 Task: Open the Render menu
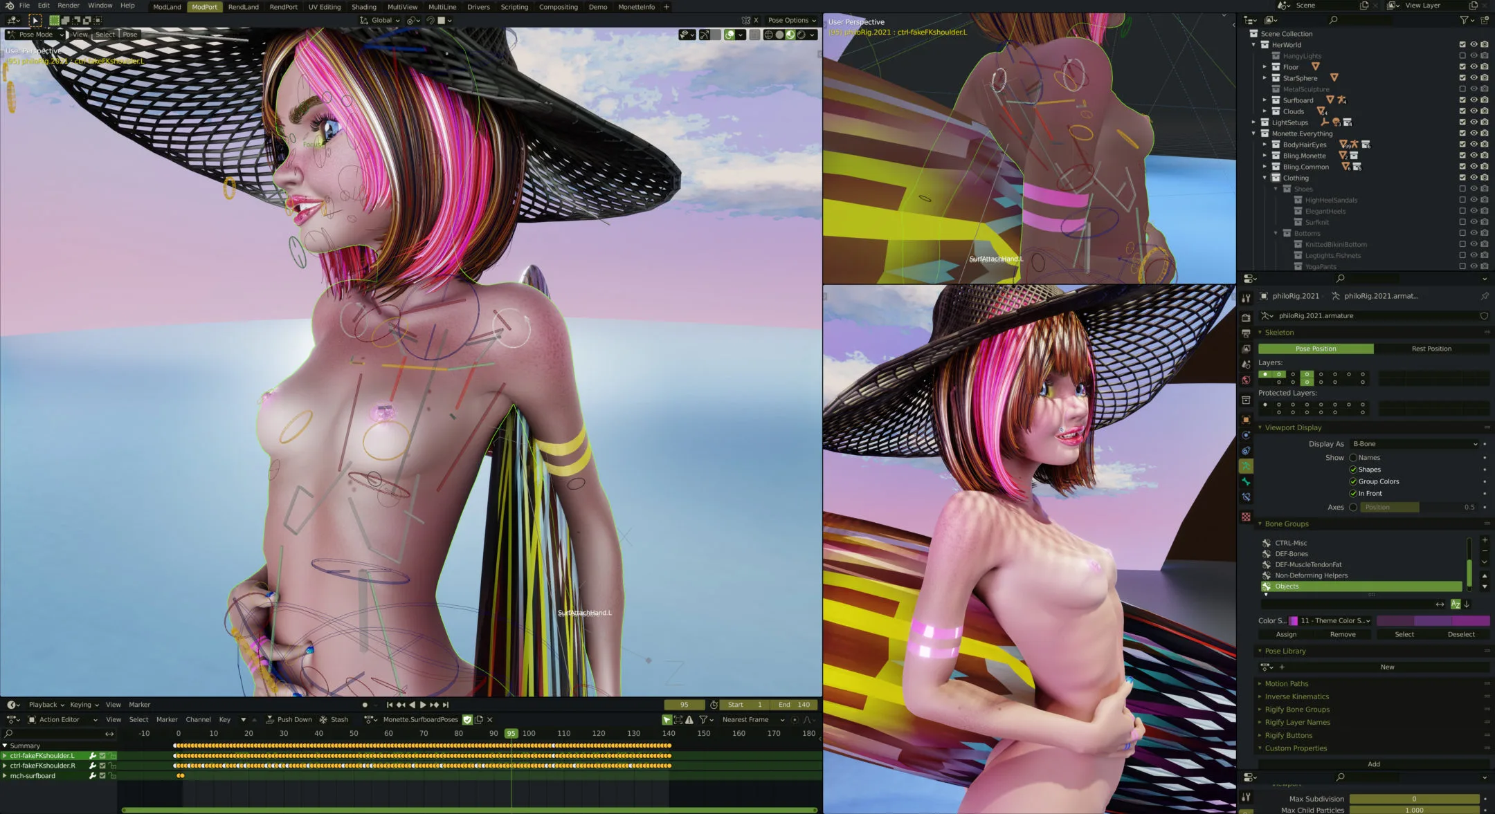pos(69,6)
